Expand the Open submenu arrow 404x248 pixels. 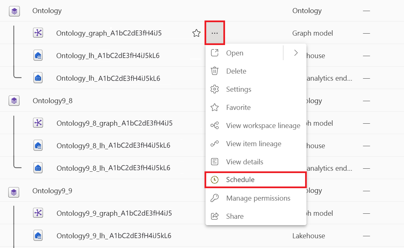click(296, 53)
